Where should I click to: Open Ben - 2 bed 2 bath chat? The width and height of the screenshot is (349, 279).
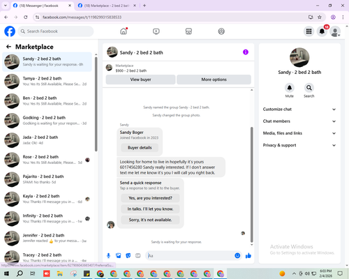click(47, 101)
